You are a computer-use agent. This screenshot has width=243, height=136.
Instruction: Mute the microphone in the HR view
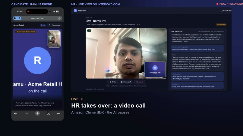coord(112,82)
